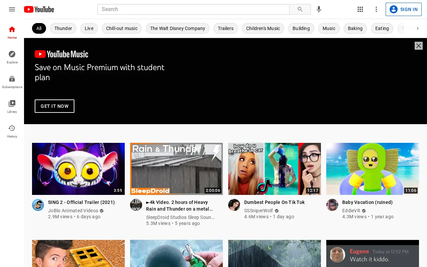Screen dimensions: 427x267
Task: Select the Children's Music chip
Action: coord(263,28)
